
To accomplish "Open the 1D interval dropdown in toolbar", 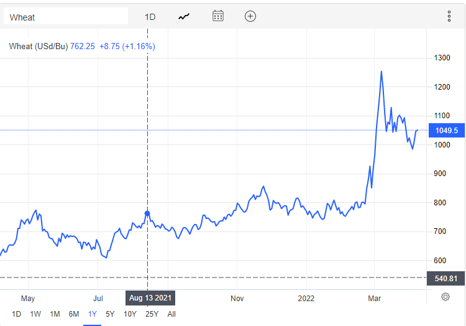I will pos(150,17).
